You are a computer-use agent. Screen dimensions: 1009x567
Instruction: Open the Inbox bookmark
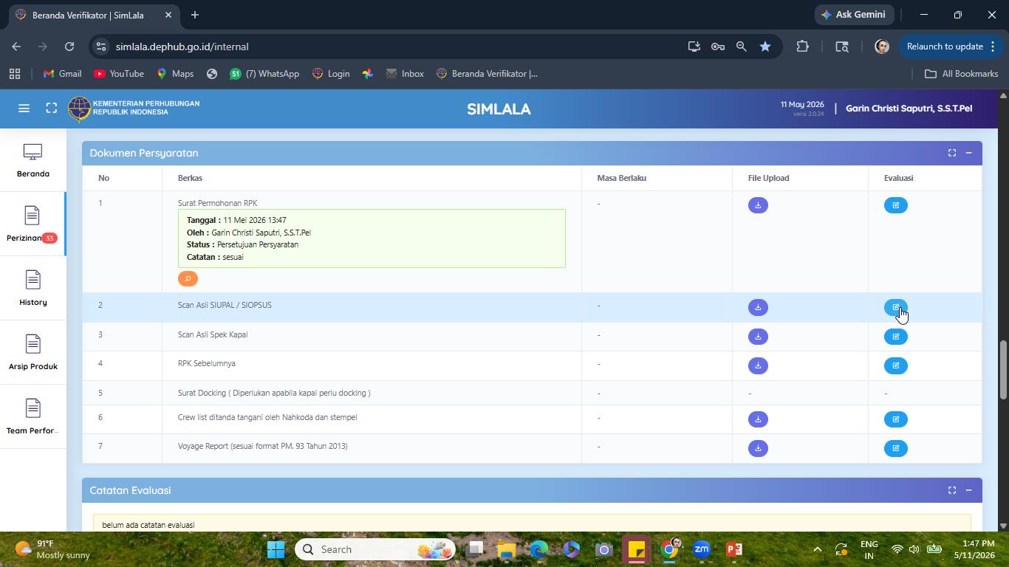coord(405,74)
